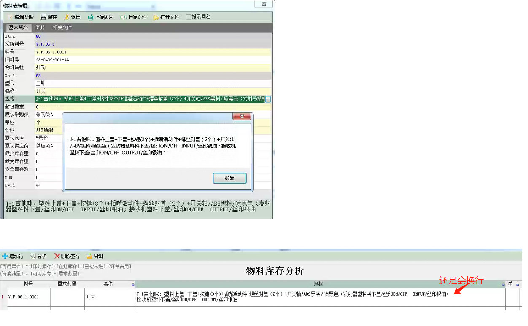This screenshot has height=326, width=528.
Task: Open the ellipsis editor for 规格 field
Action: (x=268, y=99)
